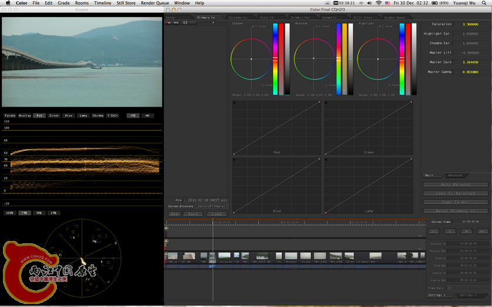Switch to the Primary Out room tab
This screenshot has height=307, width=492.
303,18
